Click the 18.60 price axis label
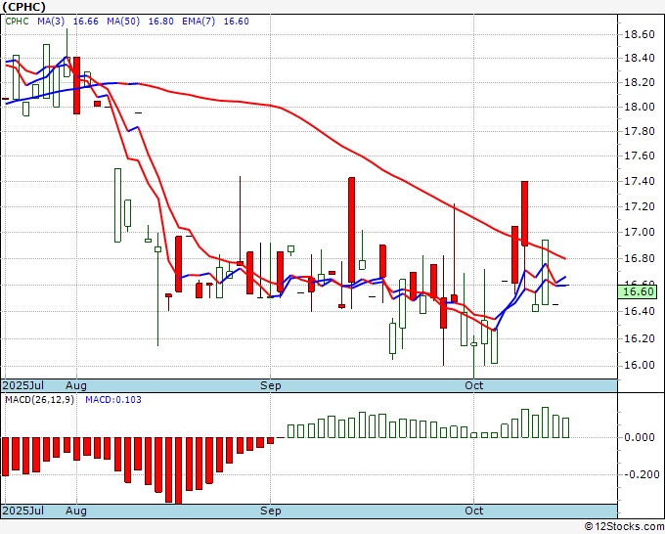Screen dimensions: 665x534 click(640, 34)
